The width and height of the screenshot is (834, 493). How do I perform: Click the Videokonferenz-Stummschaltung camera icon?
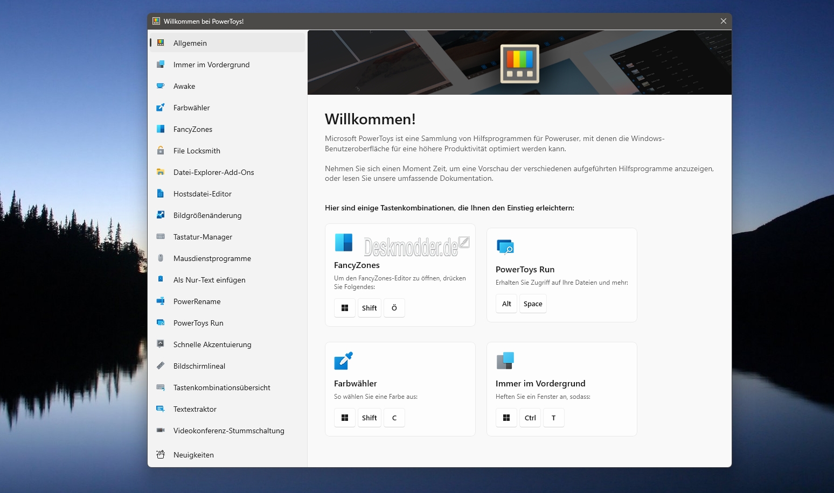point(161,430)
